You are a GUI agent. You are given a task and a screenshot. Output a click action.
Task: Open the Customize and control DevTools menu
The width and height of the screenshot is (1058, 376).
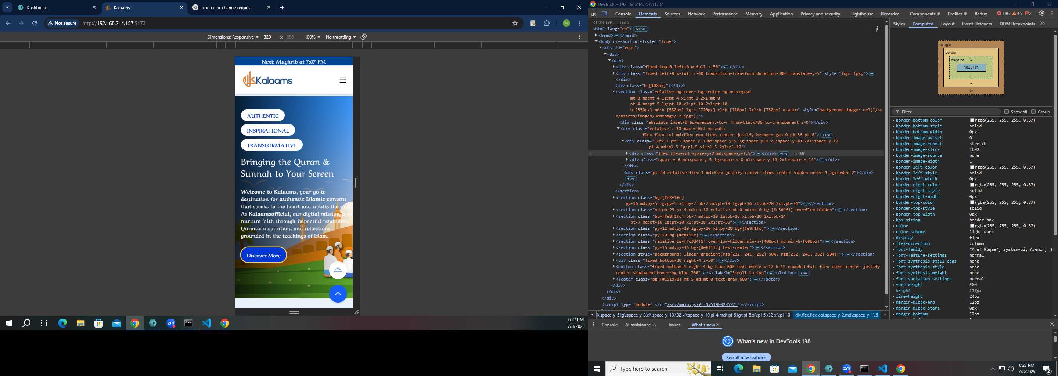pyautogui.click(x=1052, y=14)
